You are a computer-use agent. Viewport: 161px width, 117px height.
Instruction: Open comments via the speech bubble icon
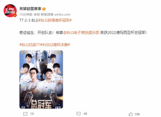coord(79,114)
